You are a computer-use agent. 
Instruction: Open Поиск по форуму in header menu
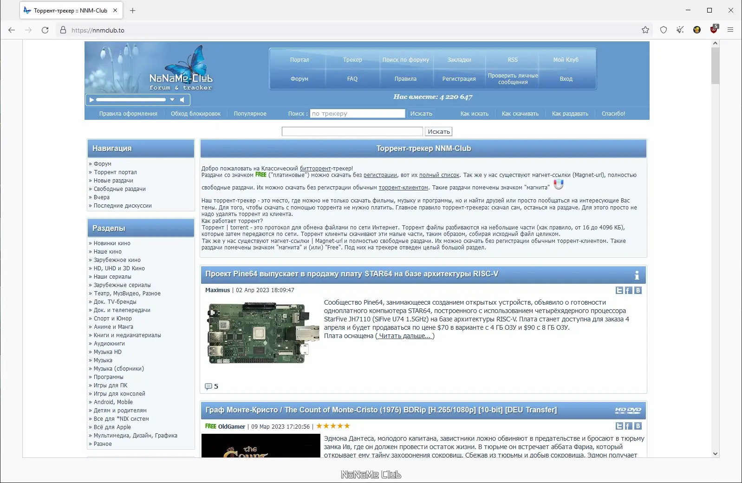coord(406,60)
